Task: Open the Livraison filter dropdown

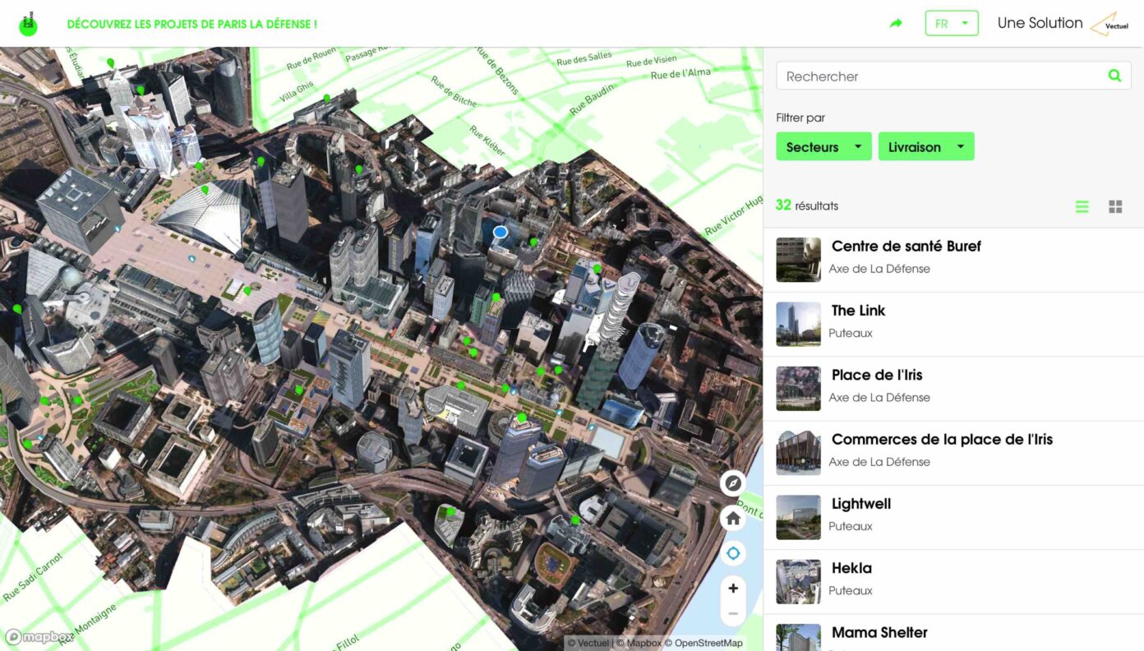Action: coord(925,146)
